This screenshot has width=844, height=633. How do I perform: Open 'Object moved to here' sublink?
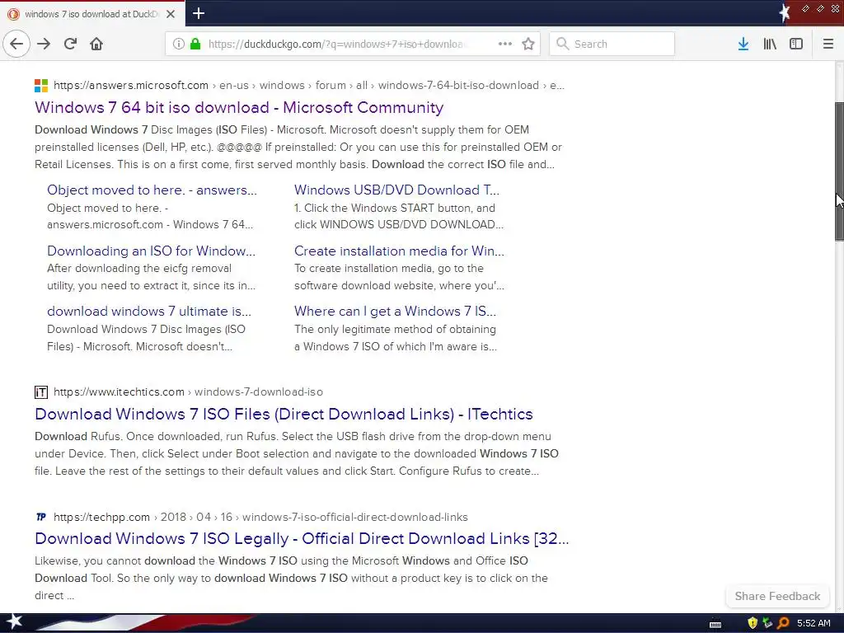point(152,190)
